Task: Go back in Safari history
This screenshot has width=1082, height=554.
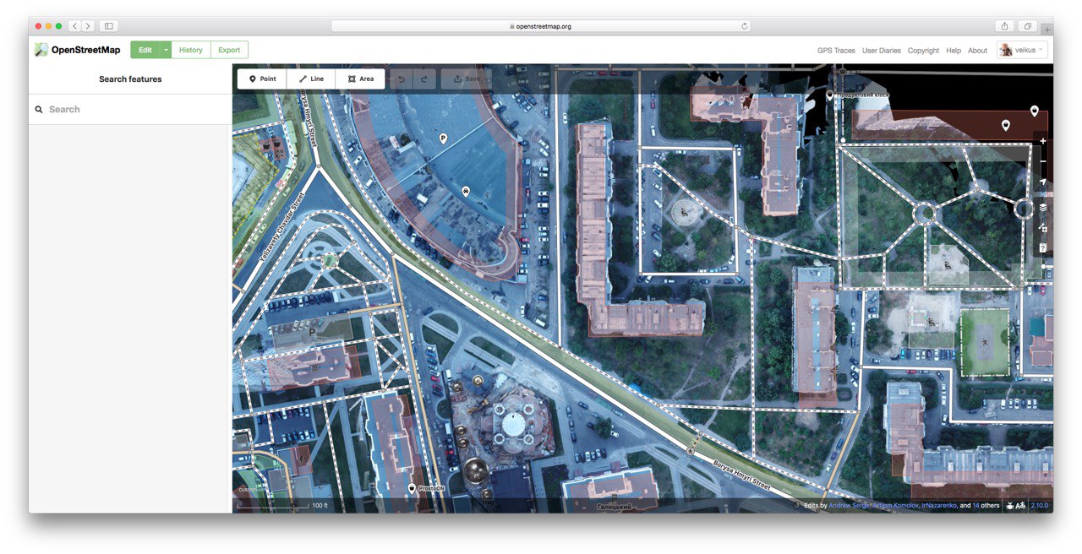Action: pyautogui.click(x=74, y=26)
